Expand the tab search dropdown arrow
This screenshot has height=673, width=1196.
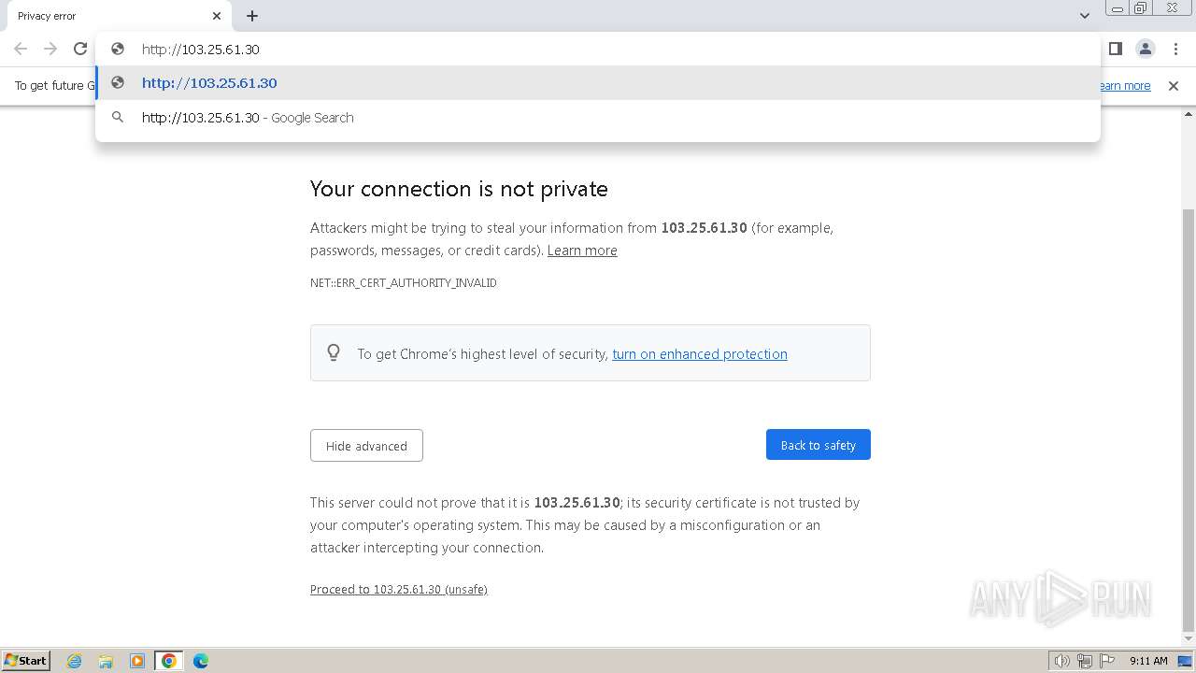click(1084, 16)
